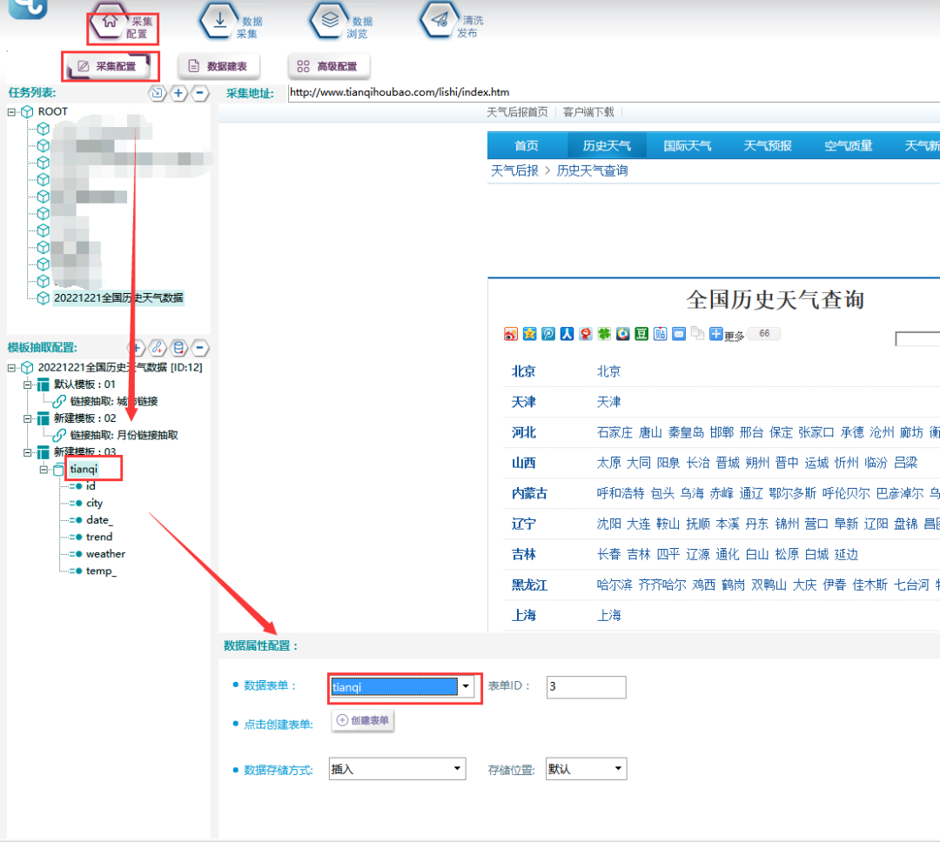The width and height of the screenshot is (940, 842).
Task: Switch to the 高级配置 tab
Action: 328,66
